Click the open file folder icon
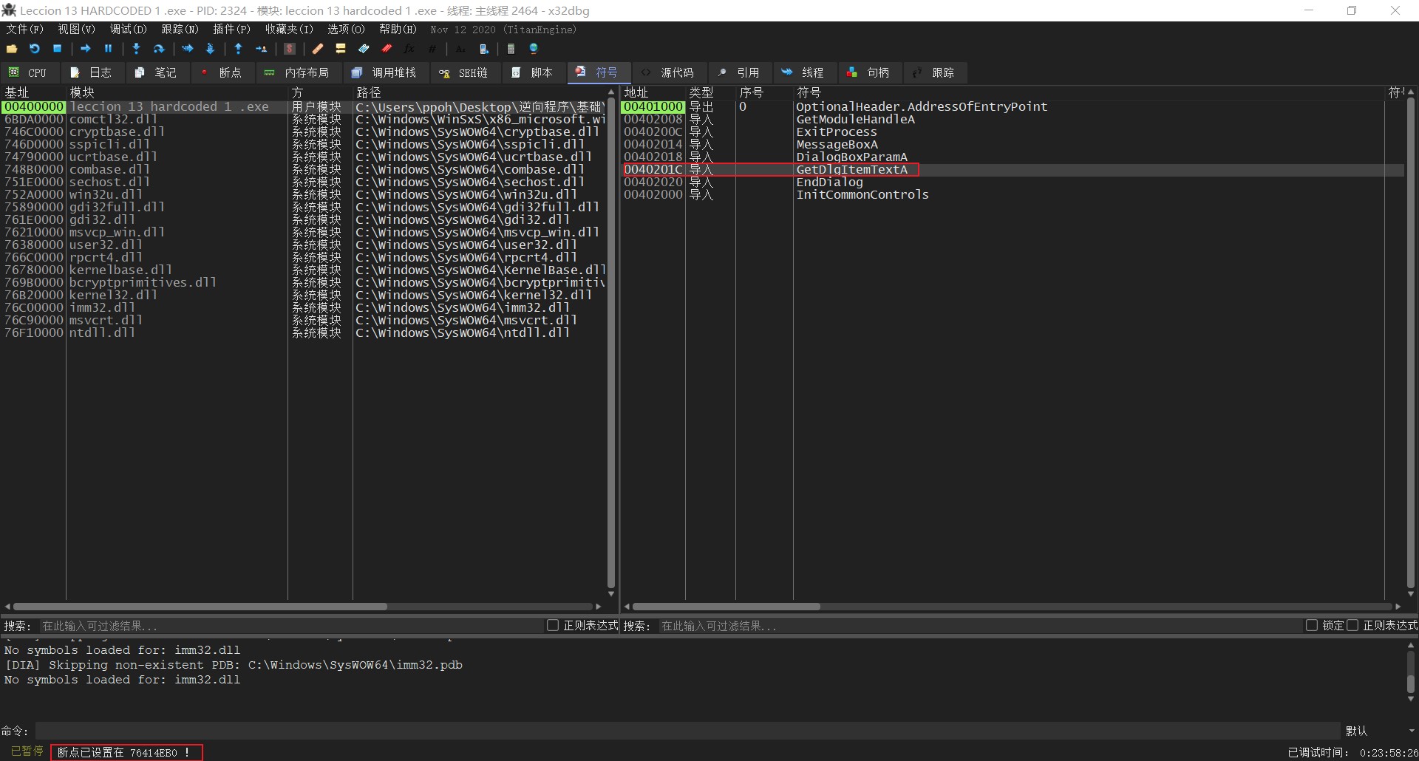Viewport: 1419px width, 761px height. pos(12,49)
